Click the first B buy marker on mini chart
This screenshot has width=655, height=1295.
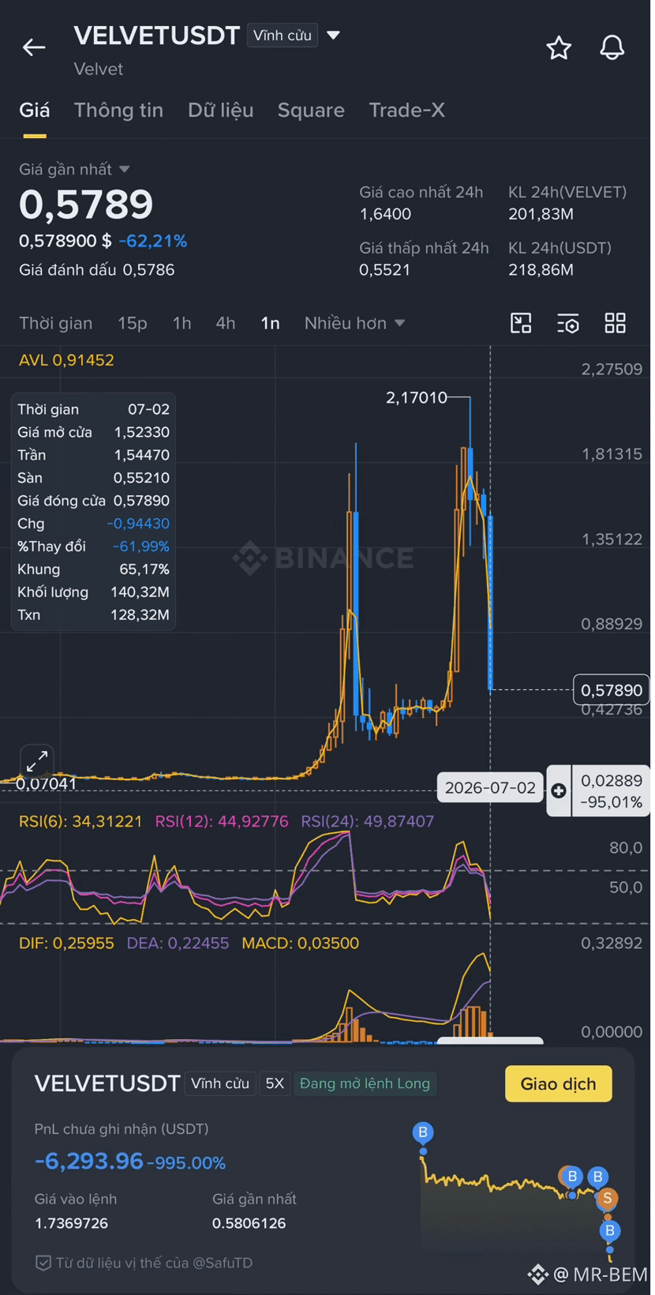point(423,1132)
